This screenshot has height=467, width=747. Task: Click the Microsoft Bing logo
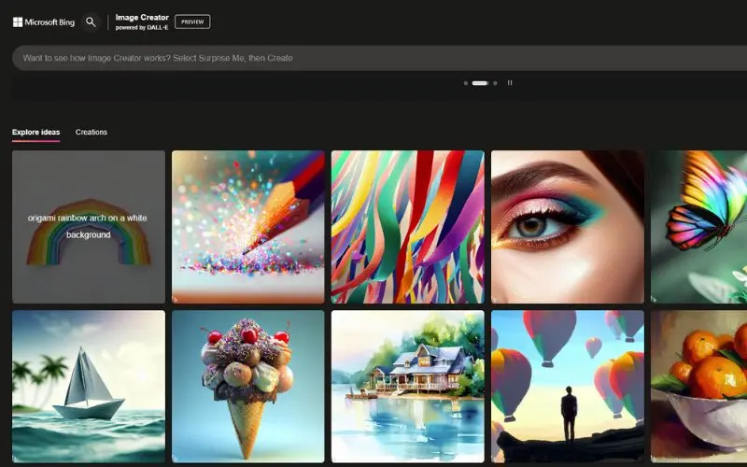[44, 21]
